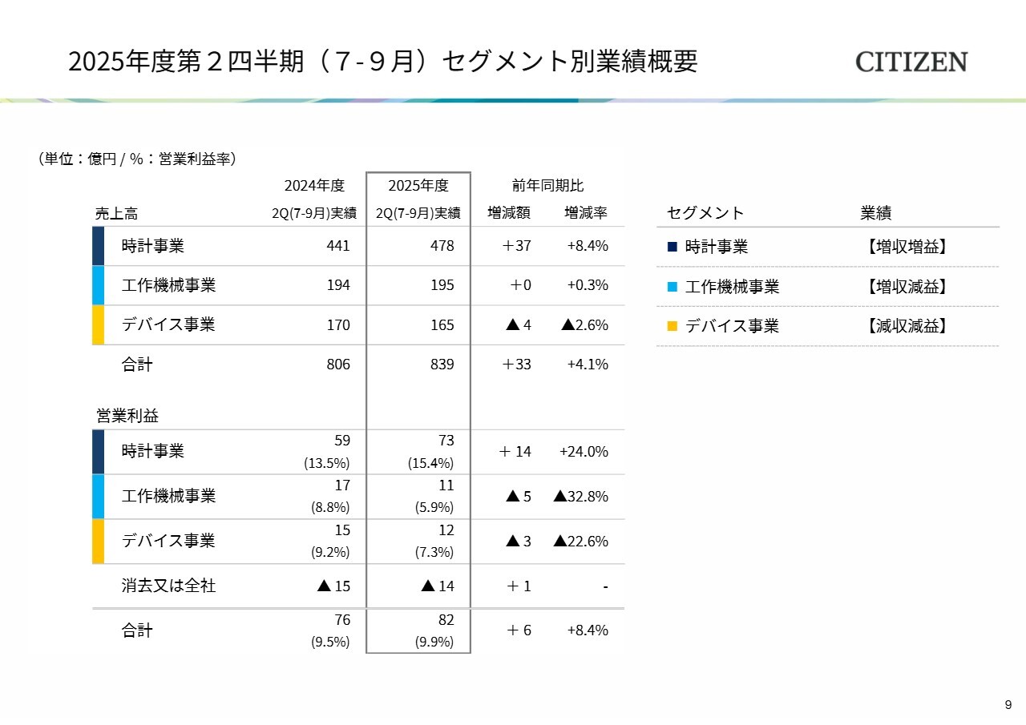Click the navy square beside 時計事業 in the segment legend
Viewport: 1026px width, 725px height.
(x=673, y=248)
